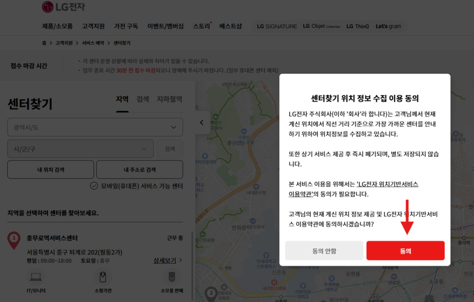
Task: Toggle 모바일(휴대폰) 서비스 가능 센터 checkbox
Action: click(94, 186)
